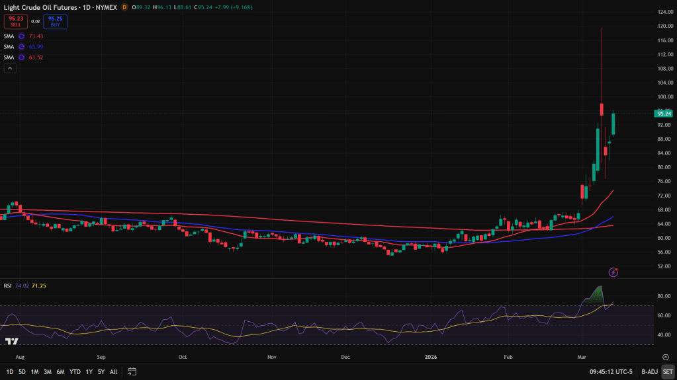This screenshot has width=677, height=380.
Task: Open the timezone menu showing UTC-5
Action: pos(611,371)
